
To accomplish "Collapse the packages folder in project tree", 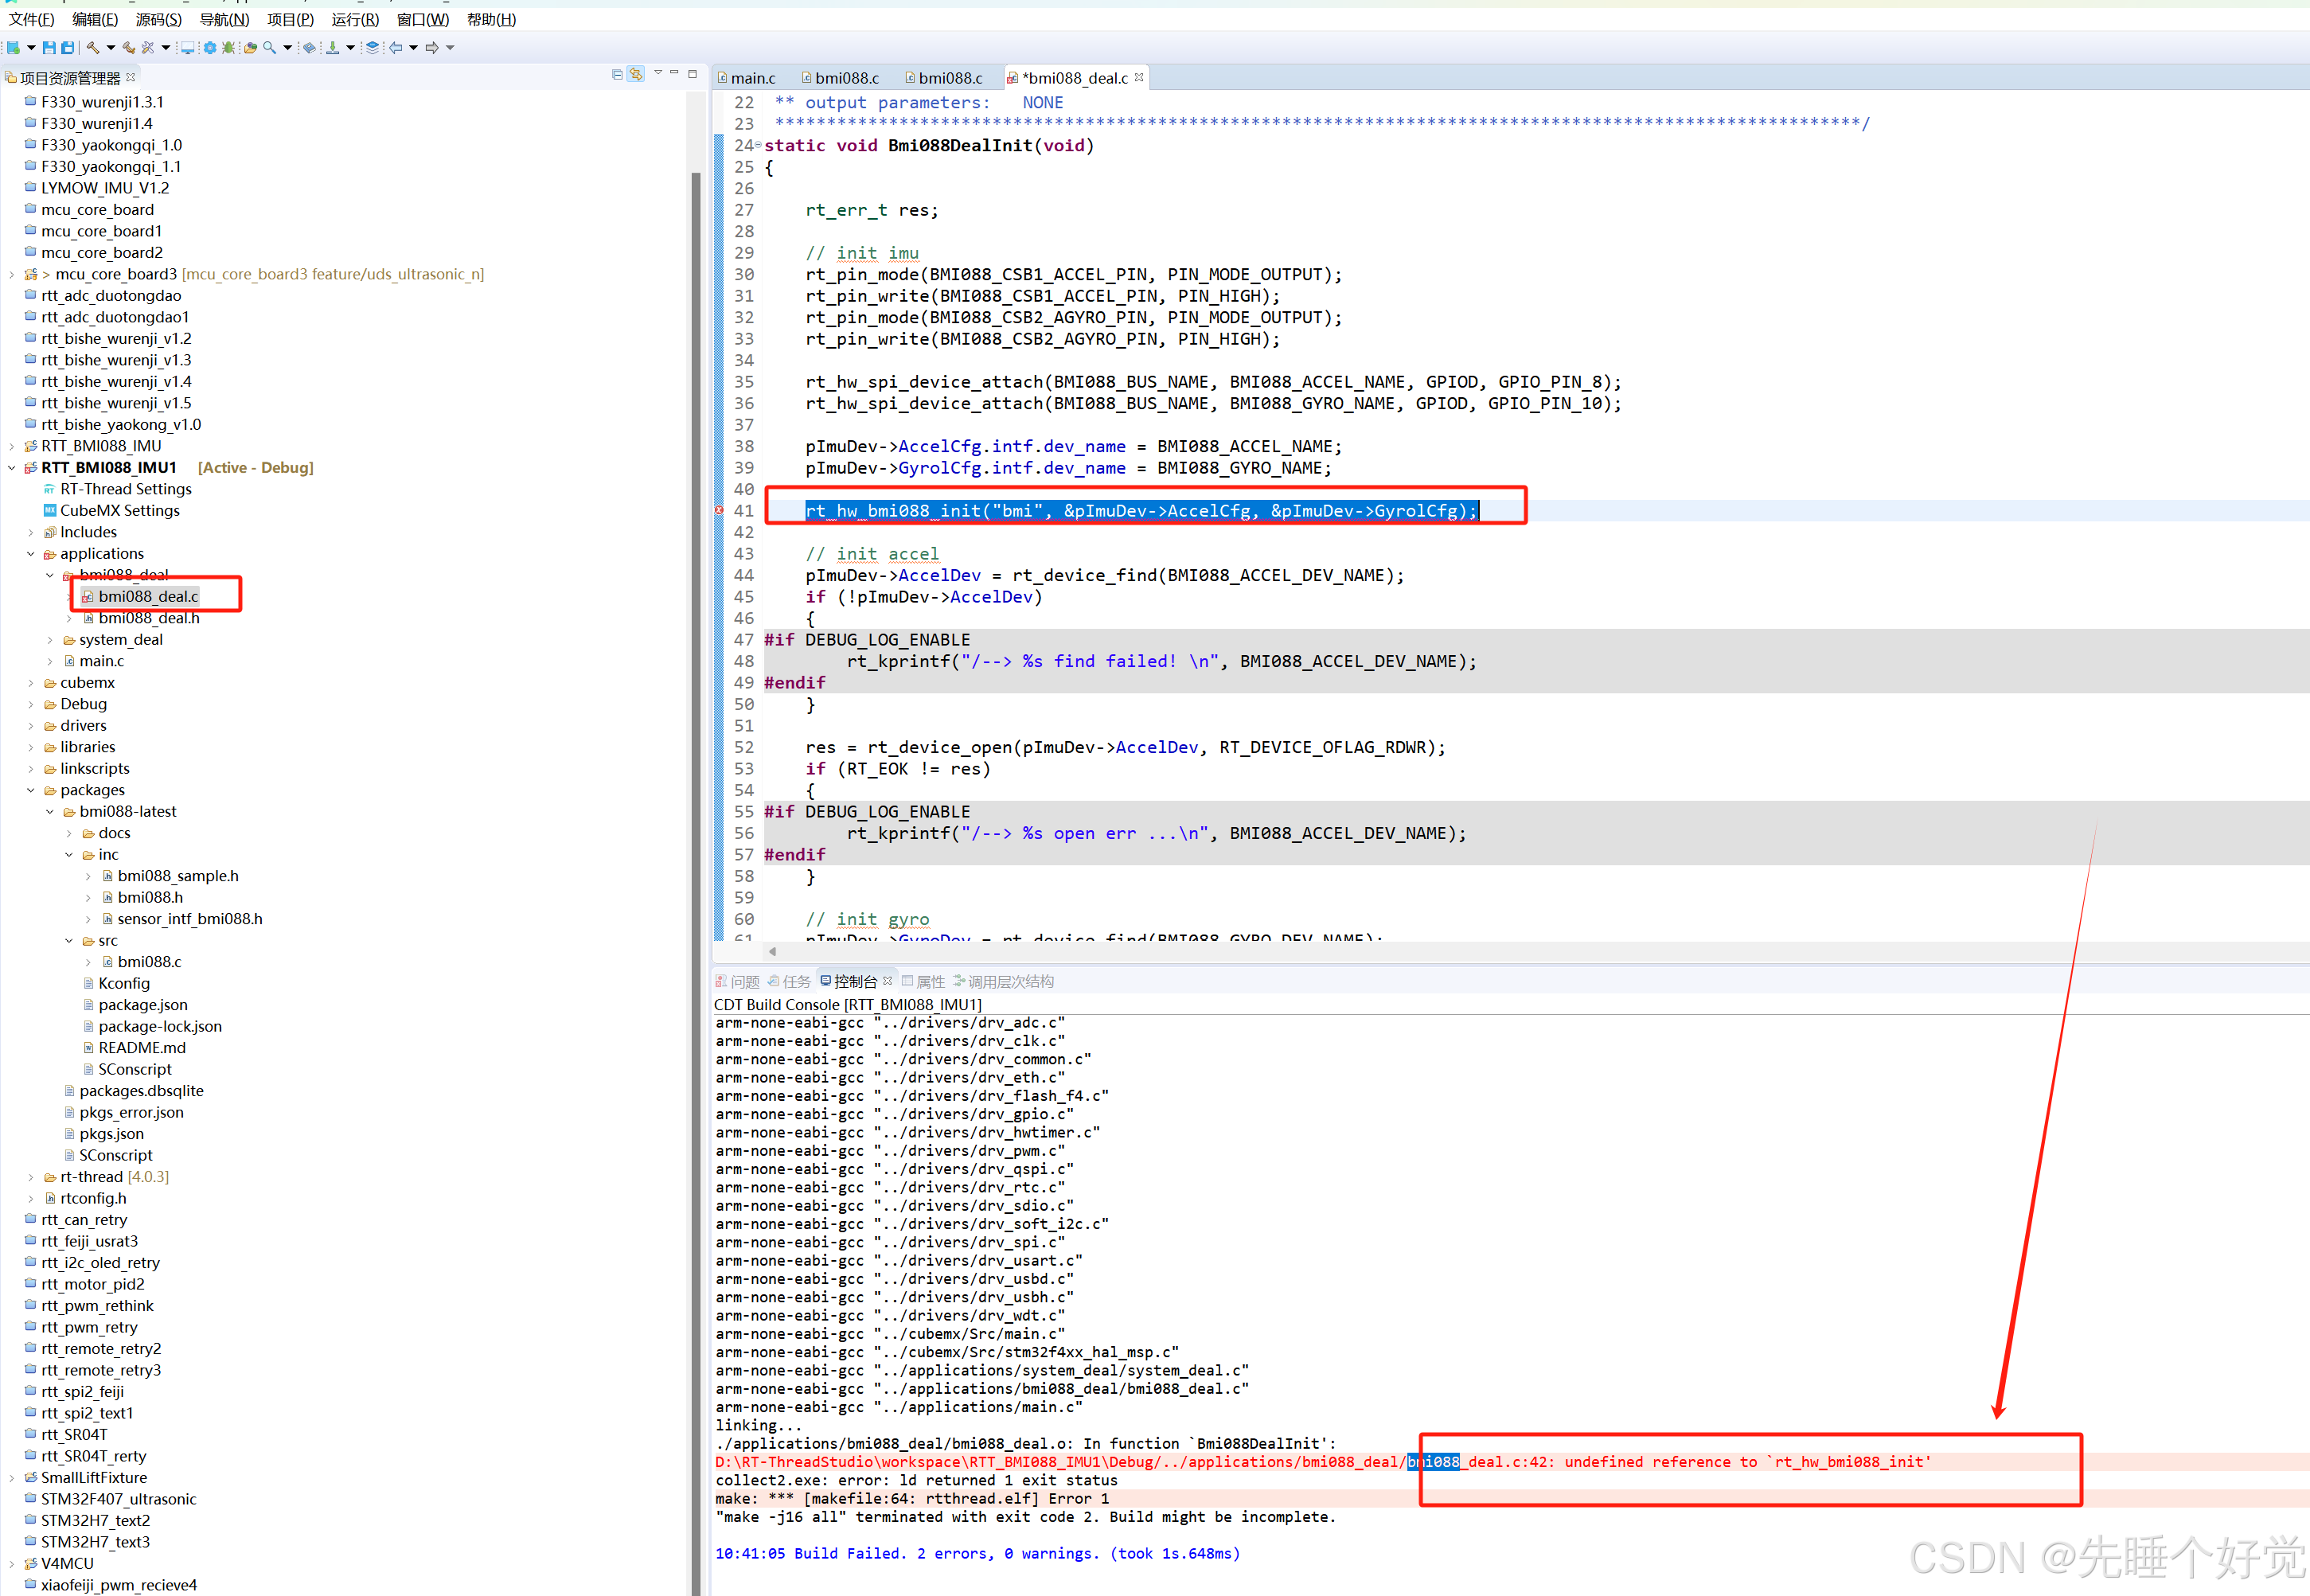I will (x=31, y=790).
